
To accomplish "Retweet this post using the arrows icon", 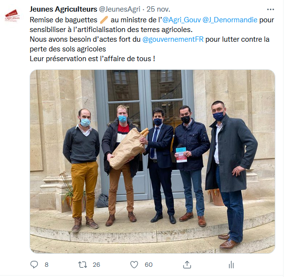I will click(83, 265).
